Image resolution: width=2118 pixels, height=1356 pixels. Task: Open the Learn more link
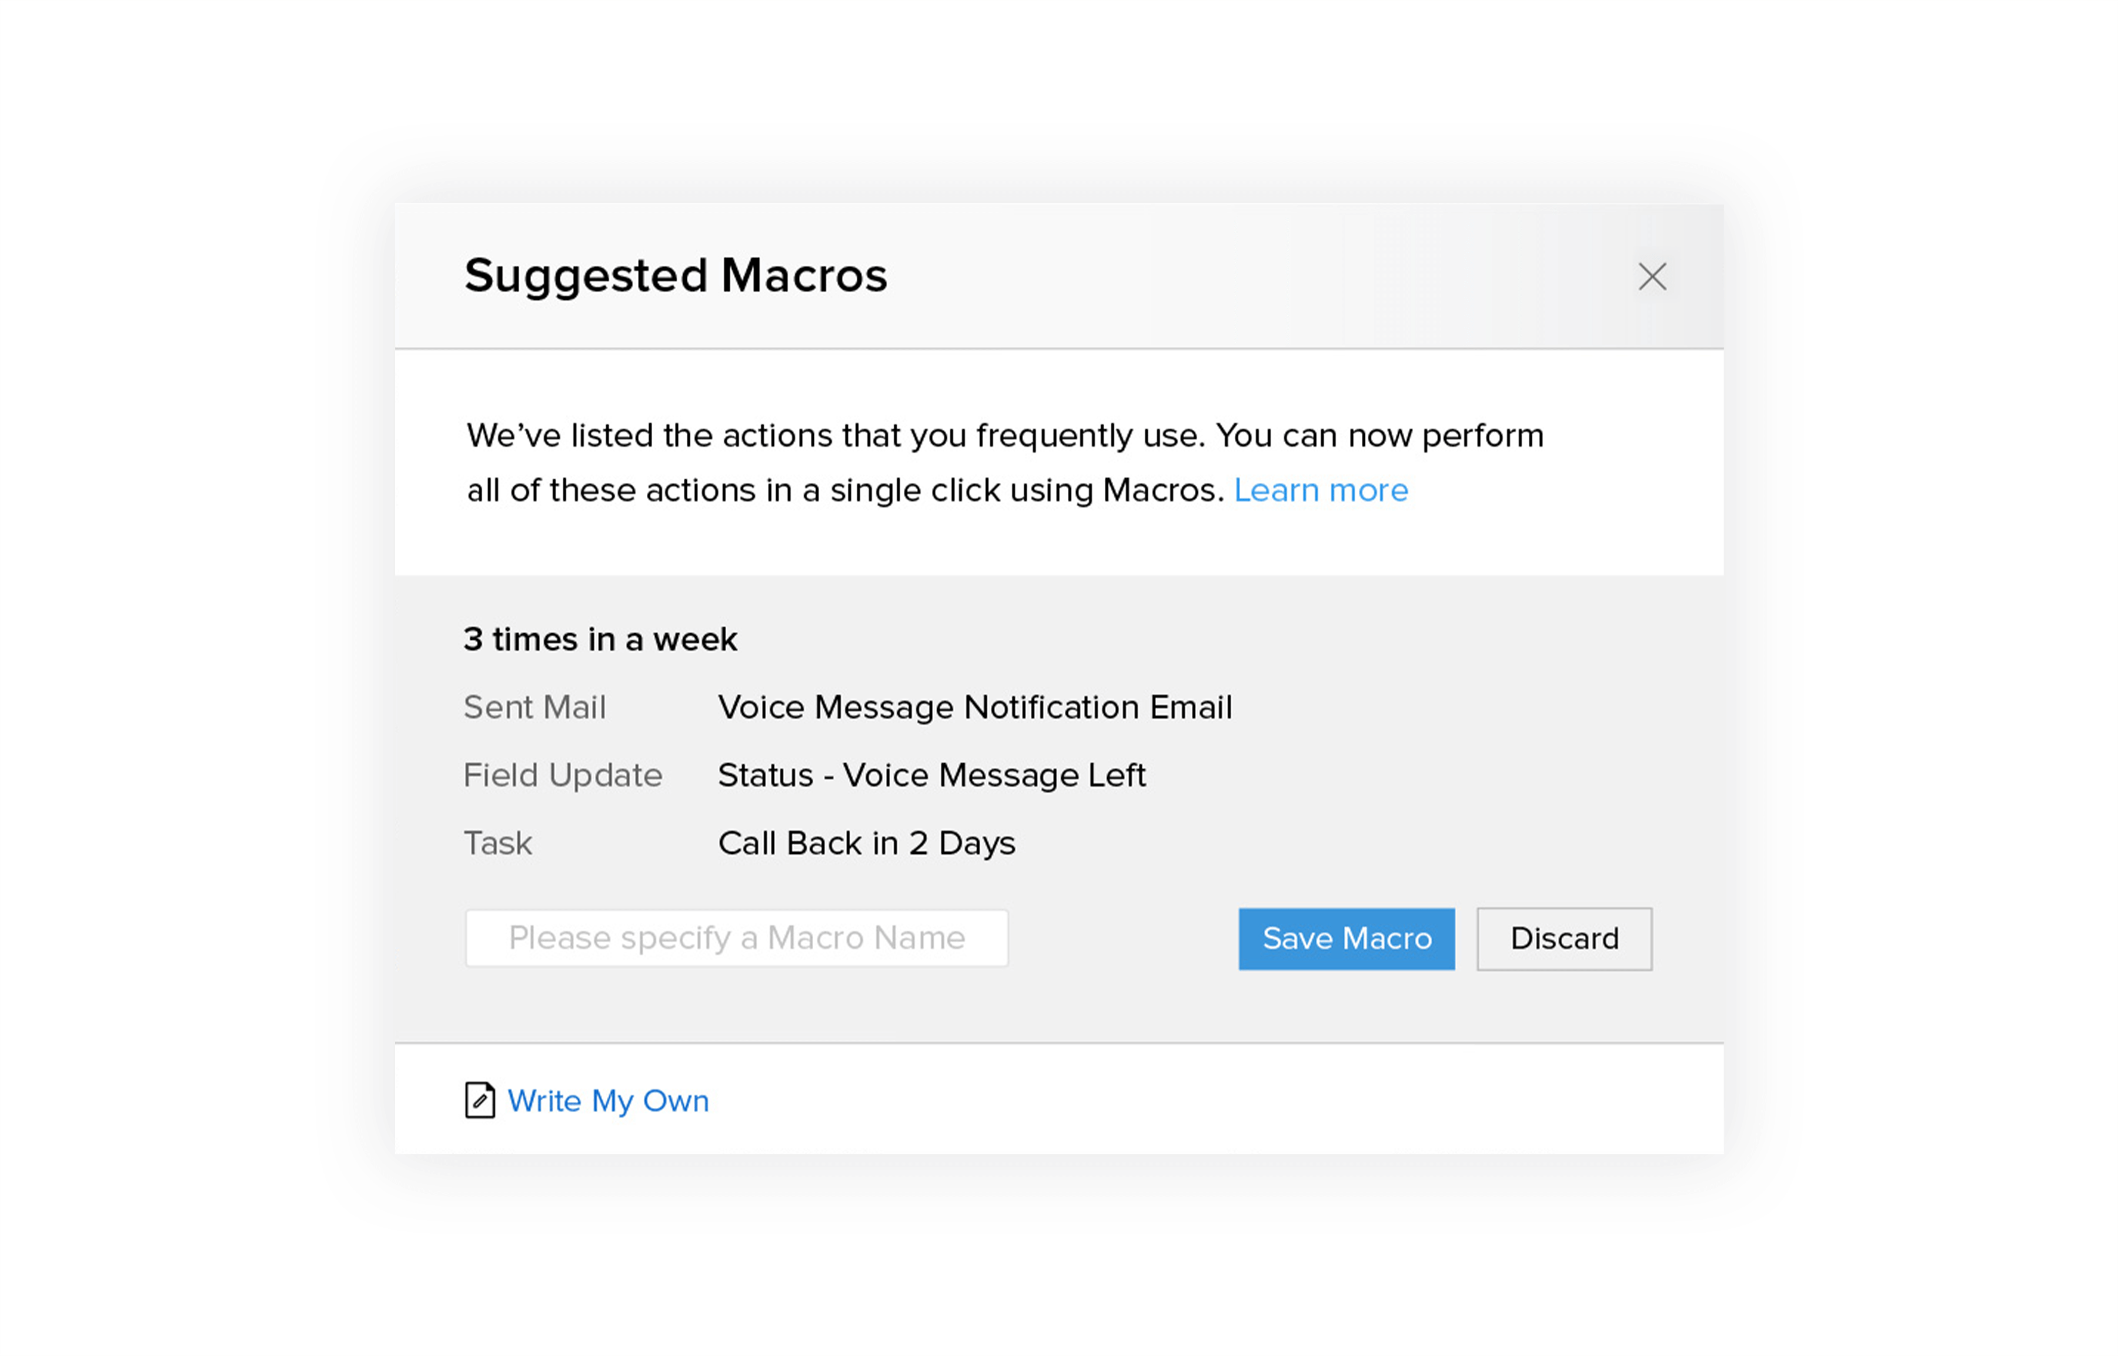1321,490
